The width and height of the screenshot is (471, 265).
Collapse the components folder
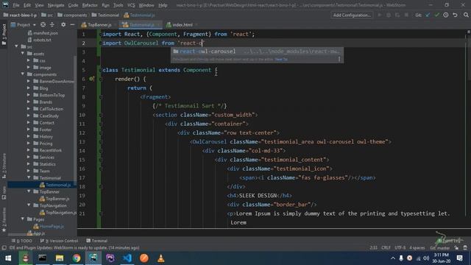pos(23,74)
